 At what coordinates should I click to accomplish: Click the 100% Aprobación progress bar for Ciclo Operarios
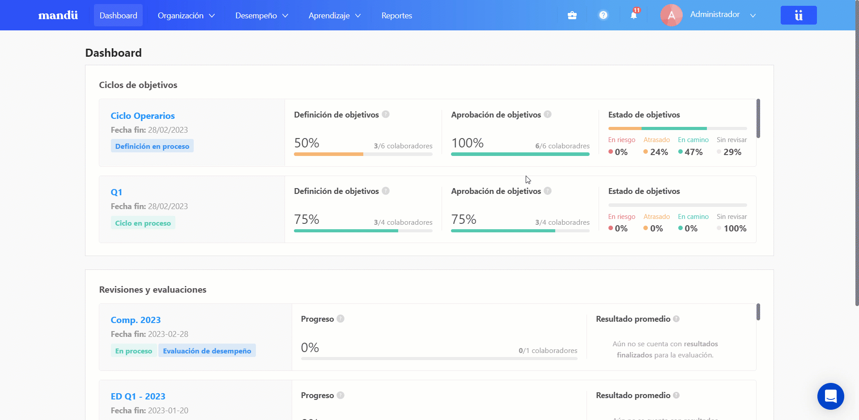tap(520, 154)
